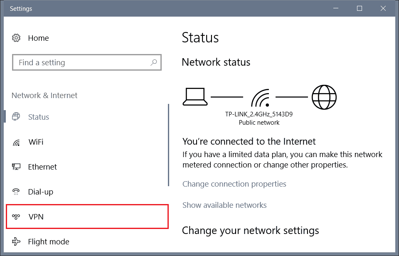Click the Internet globe icon in diagram
399x256 pixels.
click(x=324, y=97)
